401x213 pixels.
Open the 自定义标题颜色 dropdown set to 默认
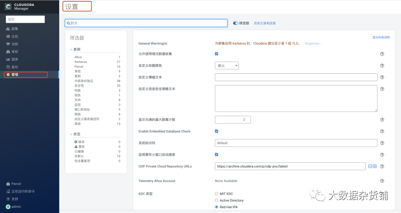pyautogui.click(x=227, y=66)
